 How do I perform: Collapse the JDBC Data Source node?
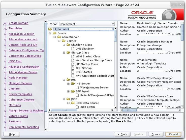point(68,103)
